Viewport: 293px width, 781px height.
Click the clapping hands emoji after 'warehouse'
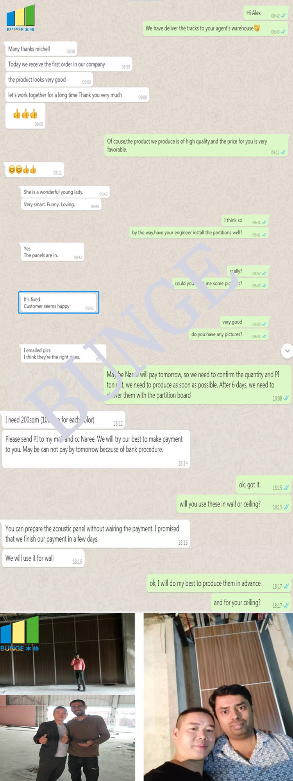coord(257,28)
